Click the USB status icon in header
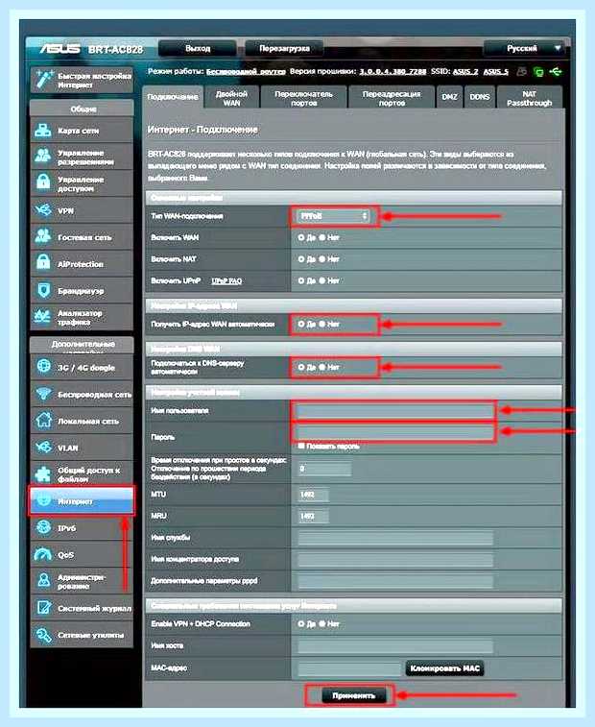 [x=555, y=71]
